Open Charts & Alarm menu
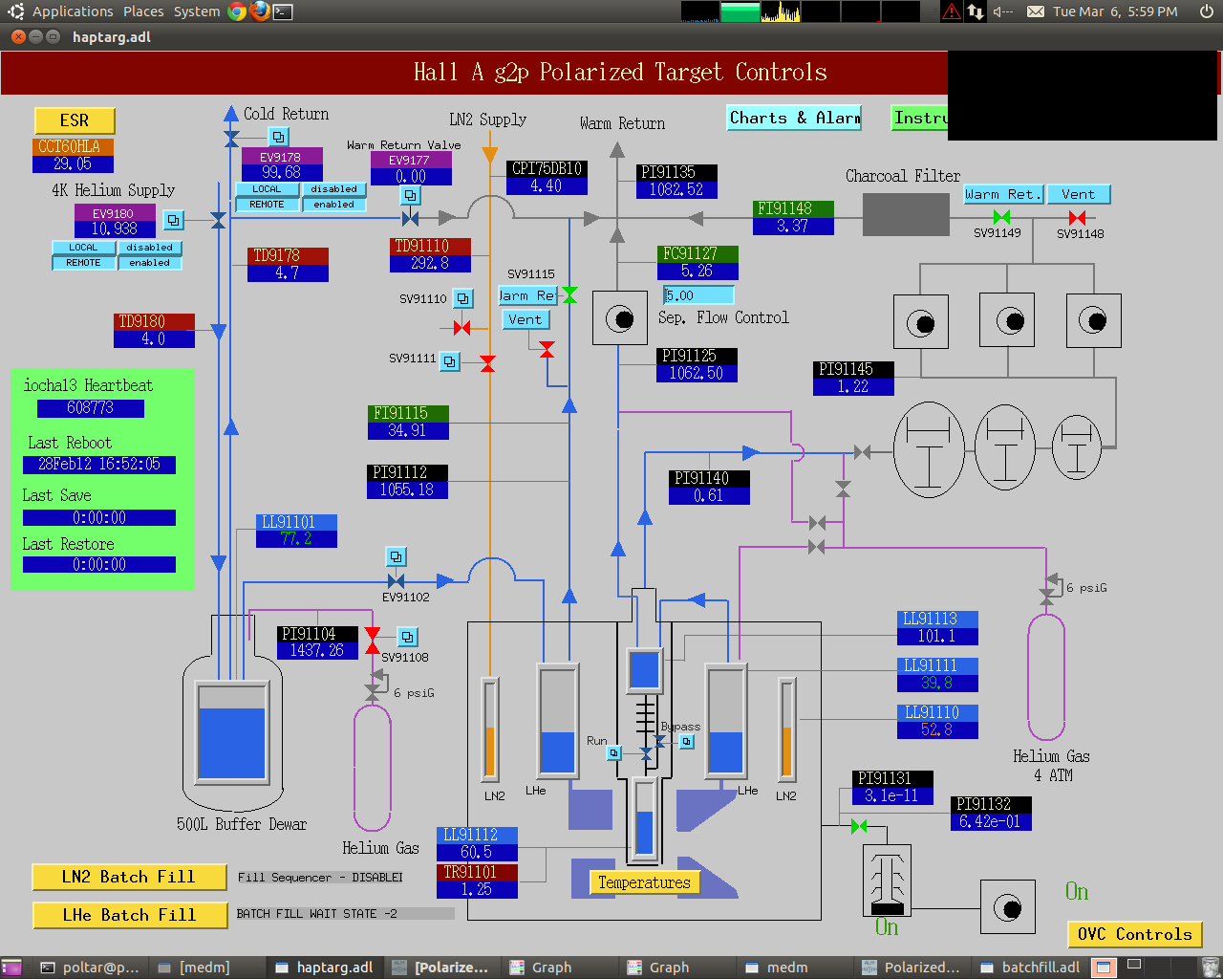 794,118
